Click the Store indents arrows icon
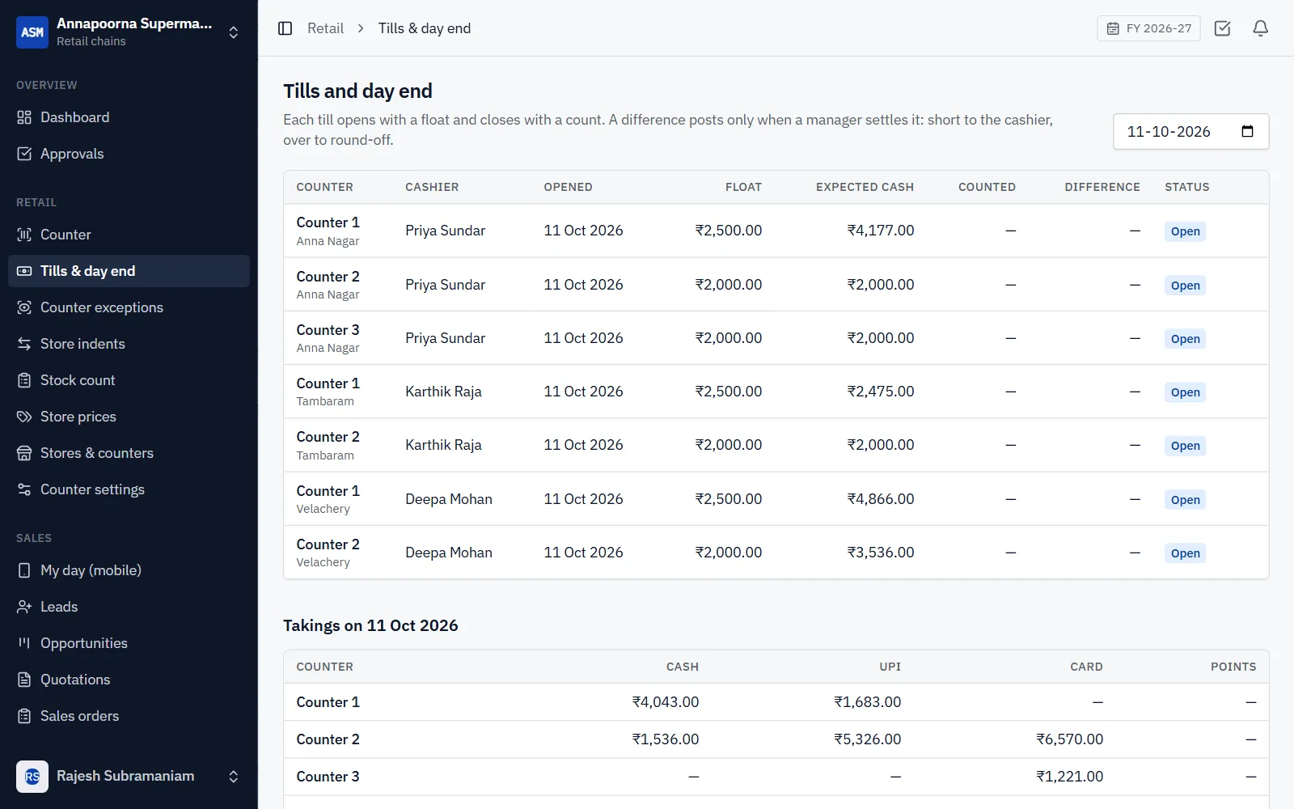Image resolution: width=1294 pixels, height=809 pixels. (x=24, y=344)
